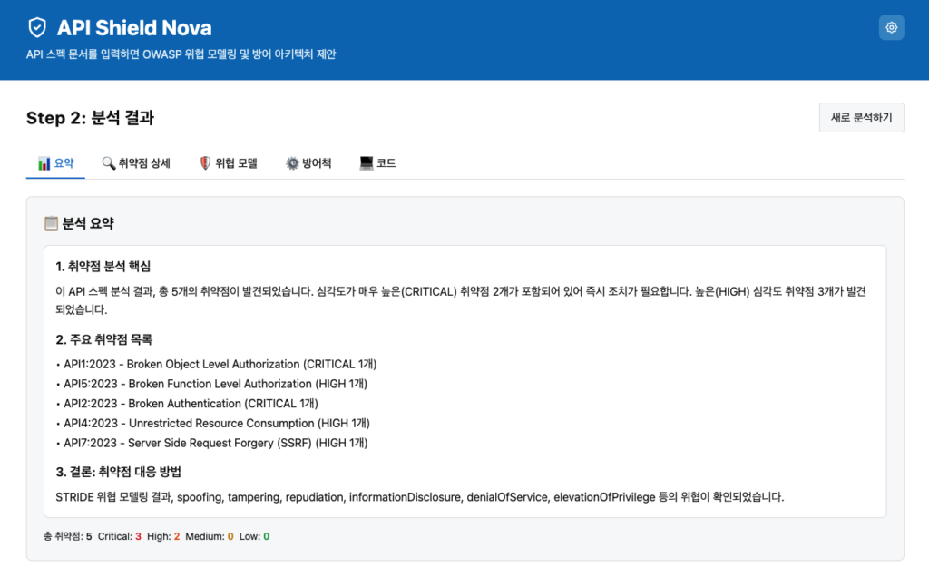The height and width of the screenshot is (587, 929).
Task: Click the clipboard icon beside 분석 요약
Action: point(52,223)
